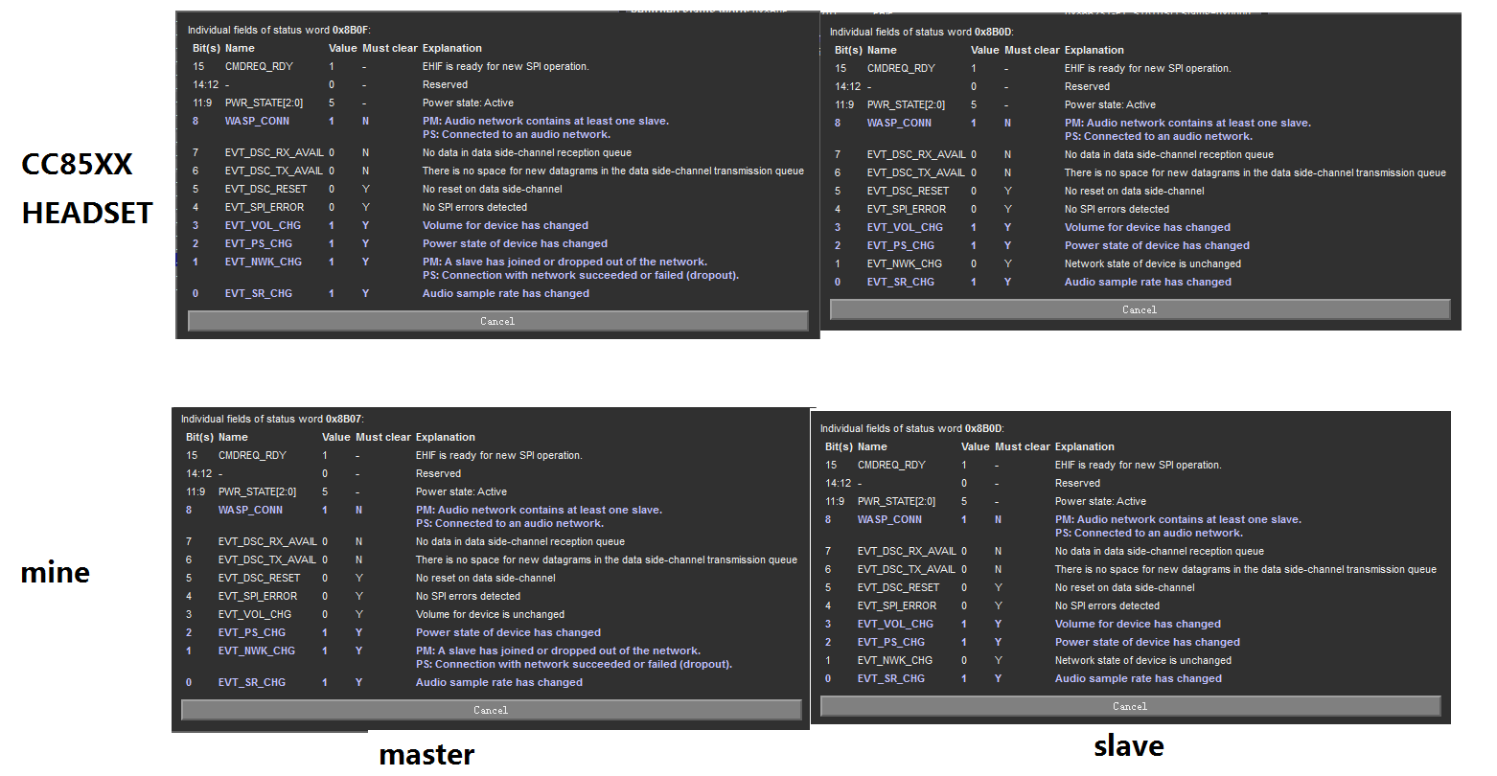The width and height of the screenshot is (1497, 776).
Task: Click the 'Name' column header in upper 0x8B0D dialog
Action: coord(882,51)
